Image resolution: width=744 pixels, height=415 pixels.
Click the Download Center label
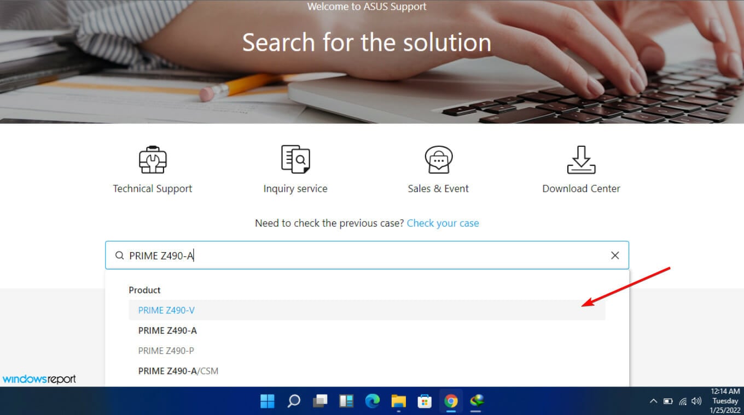(581, 188)
